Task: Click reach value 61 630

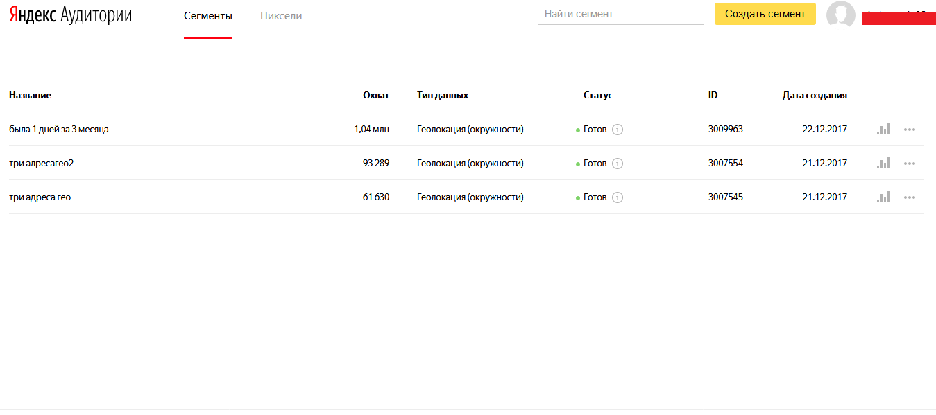Action: (x=376, y=197)
